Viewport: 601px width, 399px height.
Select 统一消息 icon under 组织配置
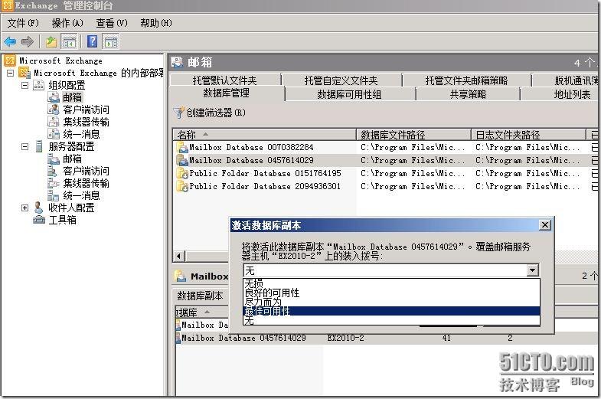54,134
